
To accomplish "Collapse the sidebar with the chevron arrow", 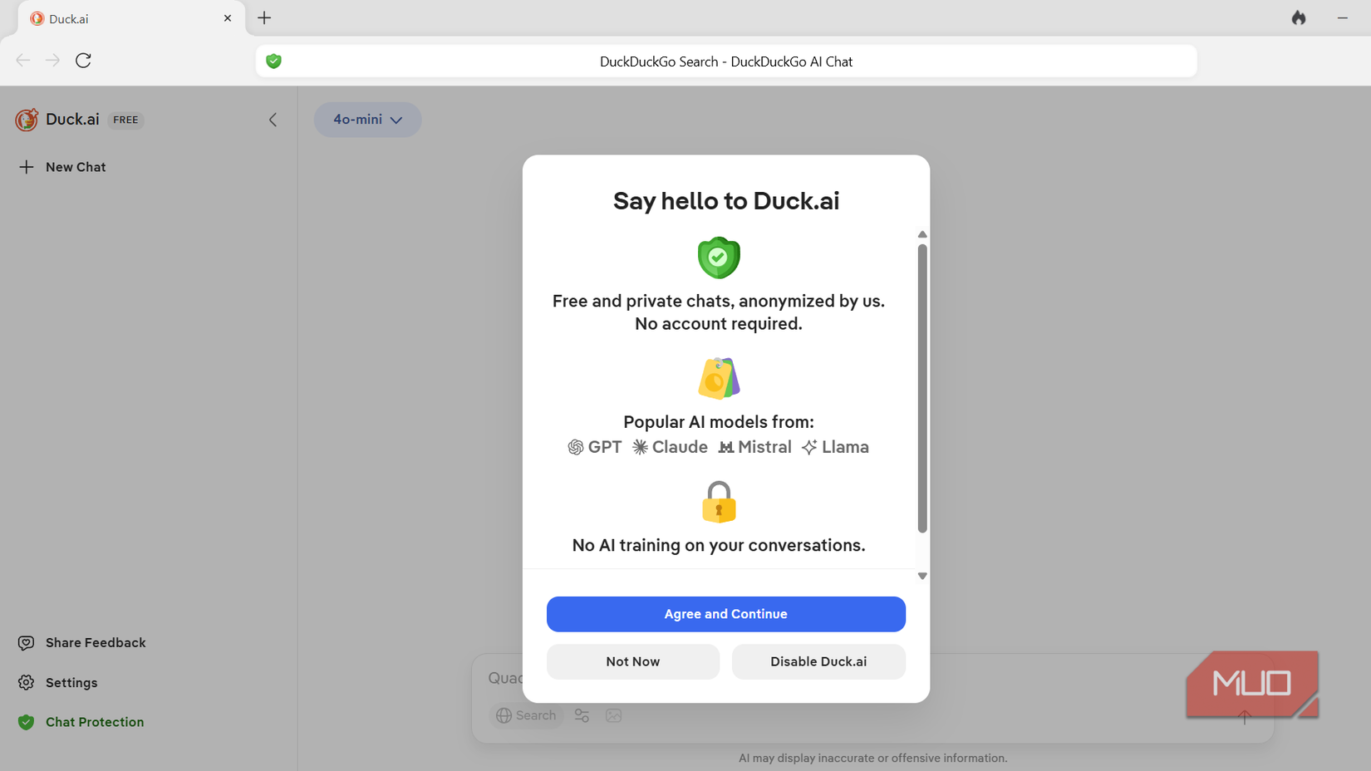I will [x=273, y=120].
